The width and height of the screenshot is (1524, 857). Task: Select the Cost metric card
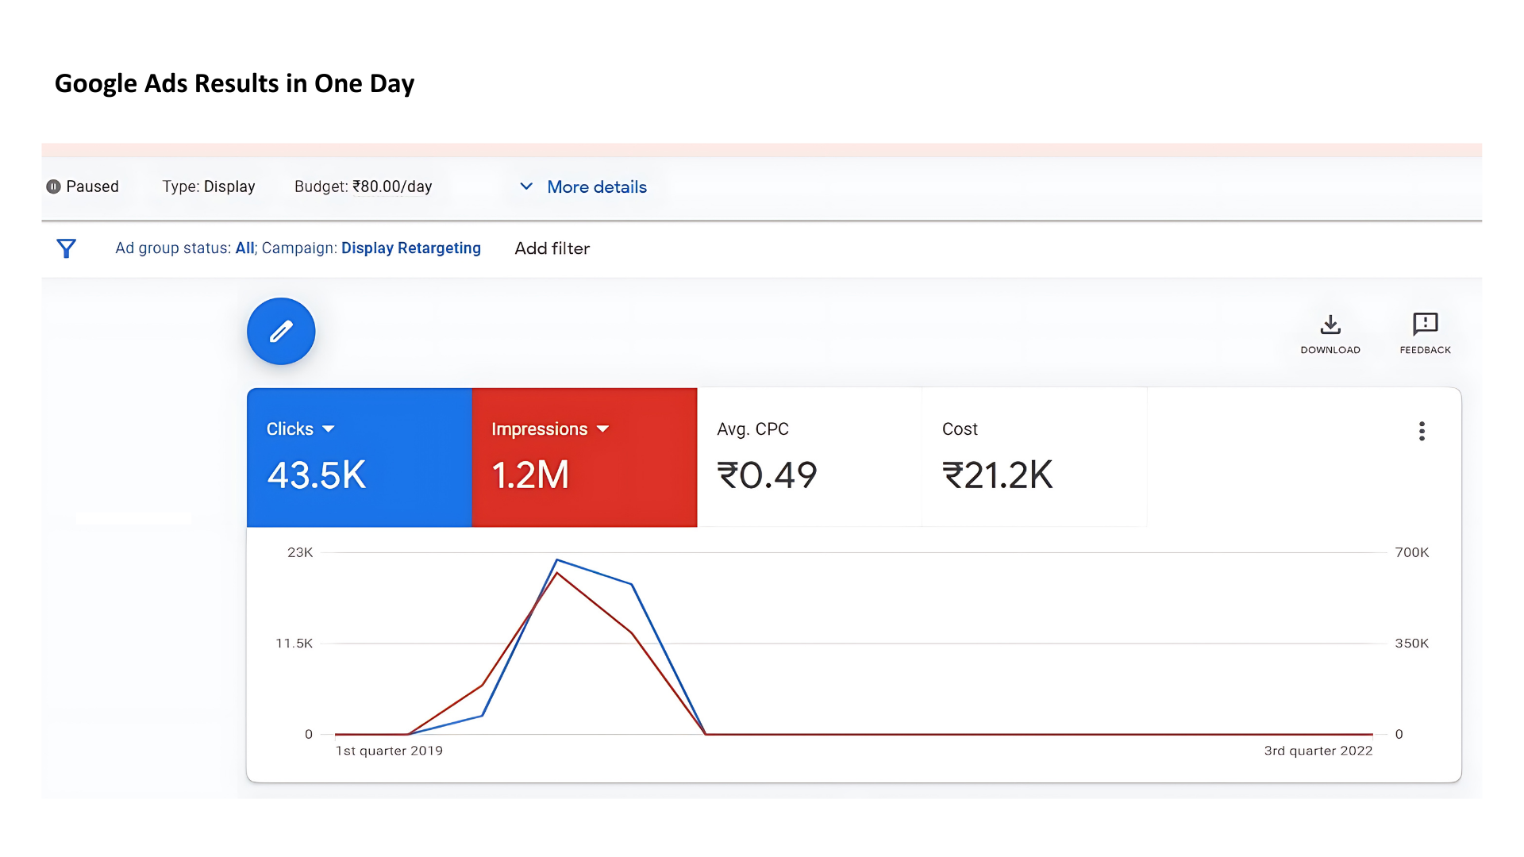tap(1033, 458)
